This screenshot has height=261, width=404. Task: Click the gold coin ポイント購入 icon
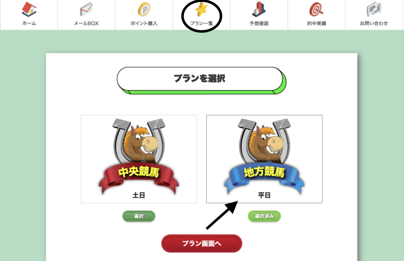[144, 9]
